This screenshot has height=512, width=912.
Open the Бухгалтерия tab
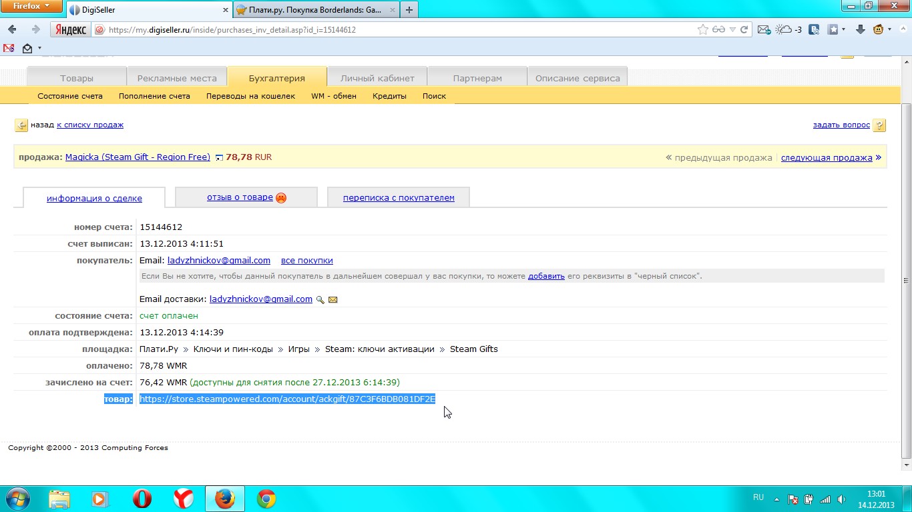click(x=277, y=77)
